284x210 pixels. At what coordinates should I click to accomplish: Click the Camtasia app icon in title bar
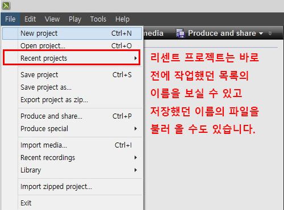tap(6, 6)
